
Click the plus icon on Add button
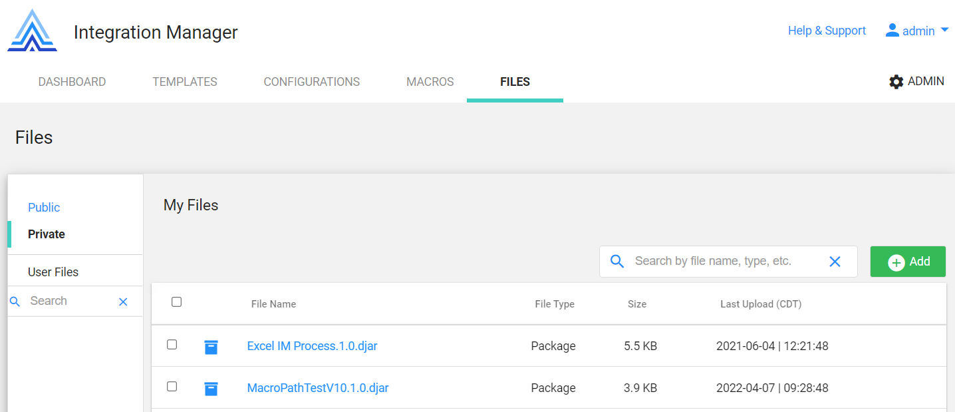(896, 262)
